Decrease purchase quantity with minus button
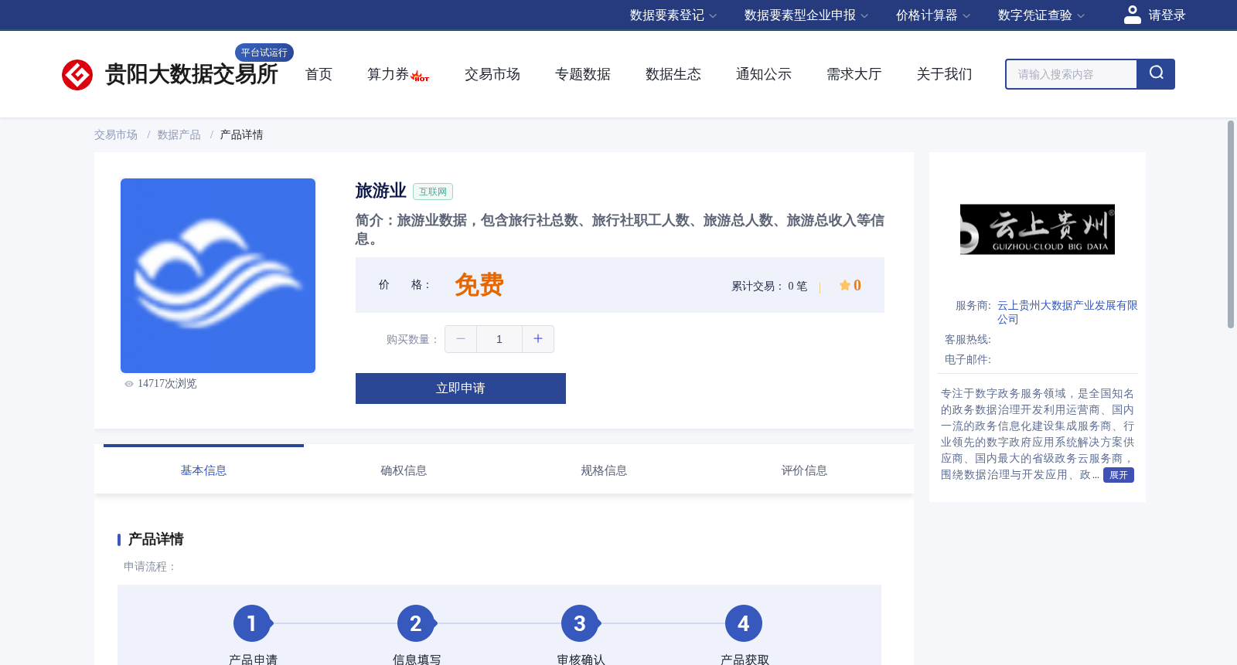Viewport: 1237px width, 665px height. [461, 339]
